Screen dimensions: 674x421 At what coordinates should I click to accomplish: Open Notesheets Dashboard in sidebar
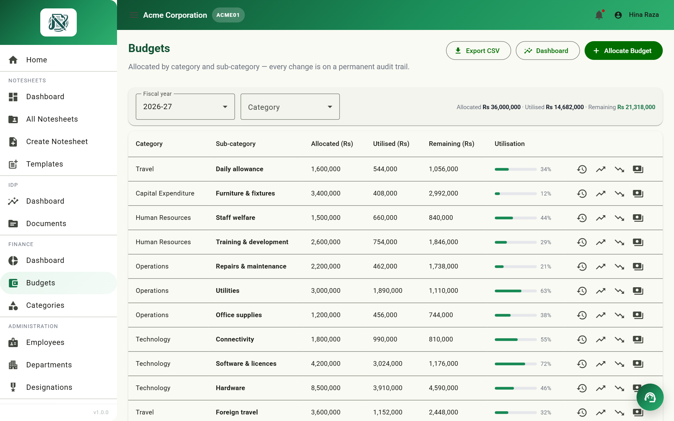coord(58,97)
